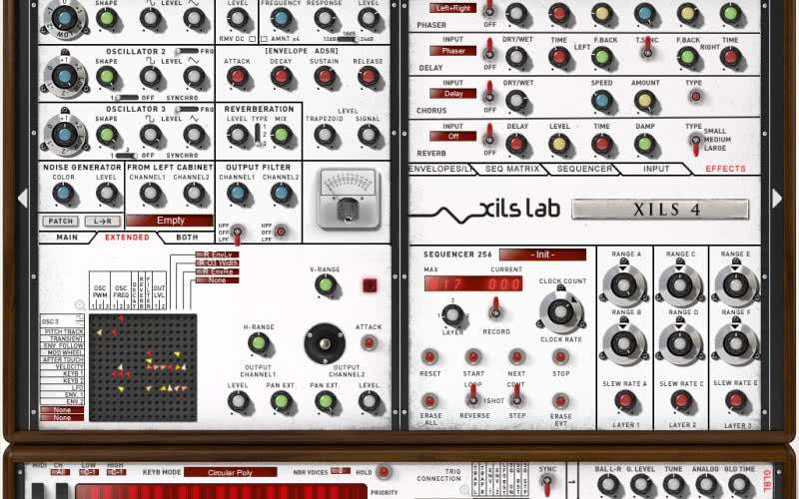Screen dimensions: 799x499
Task: Open the SEQ MATRIX tab
Action: [512, 169]
